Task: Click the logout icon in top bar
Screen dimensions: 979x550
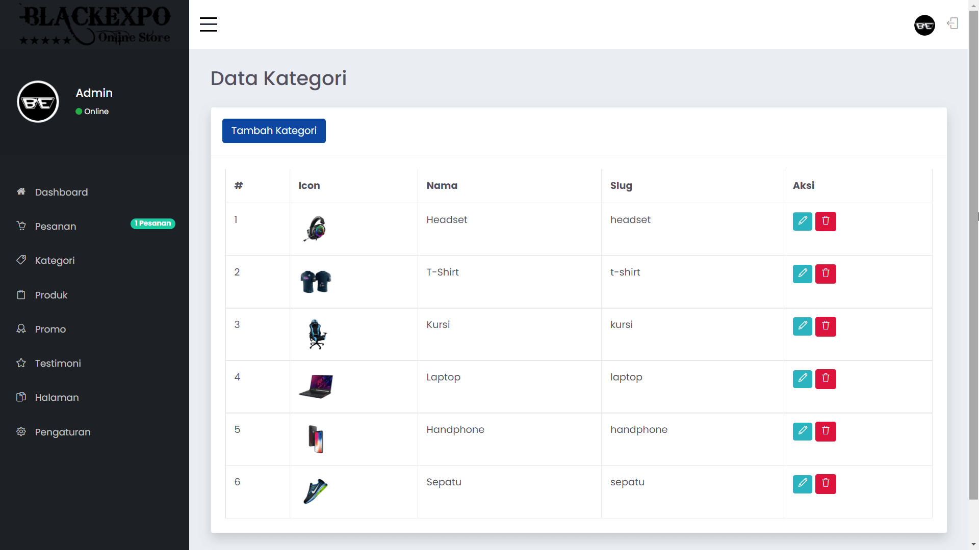Action: tap(952, 23)
